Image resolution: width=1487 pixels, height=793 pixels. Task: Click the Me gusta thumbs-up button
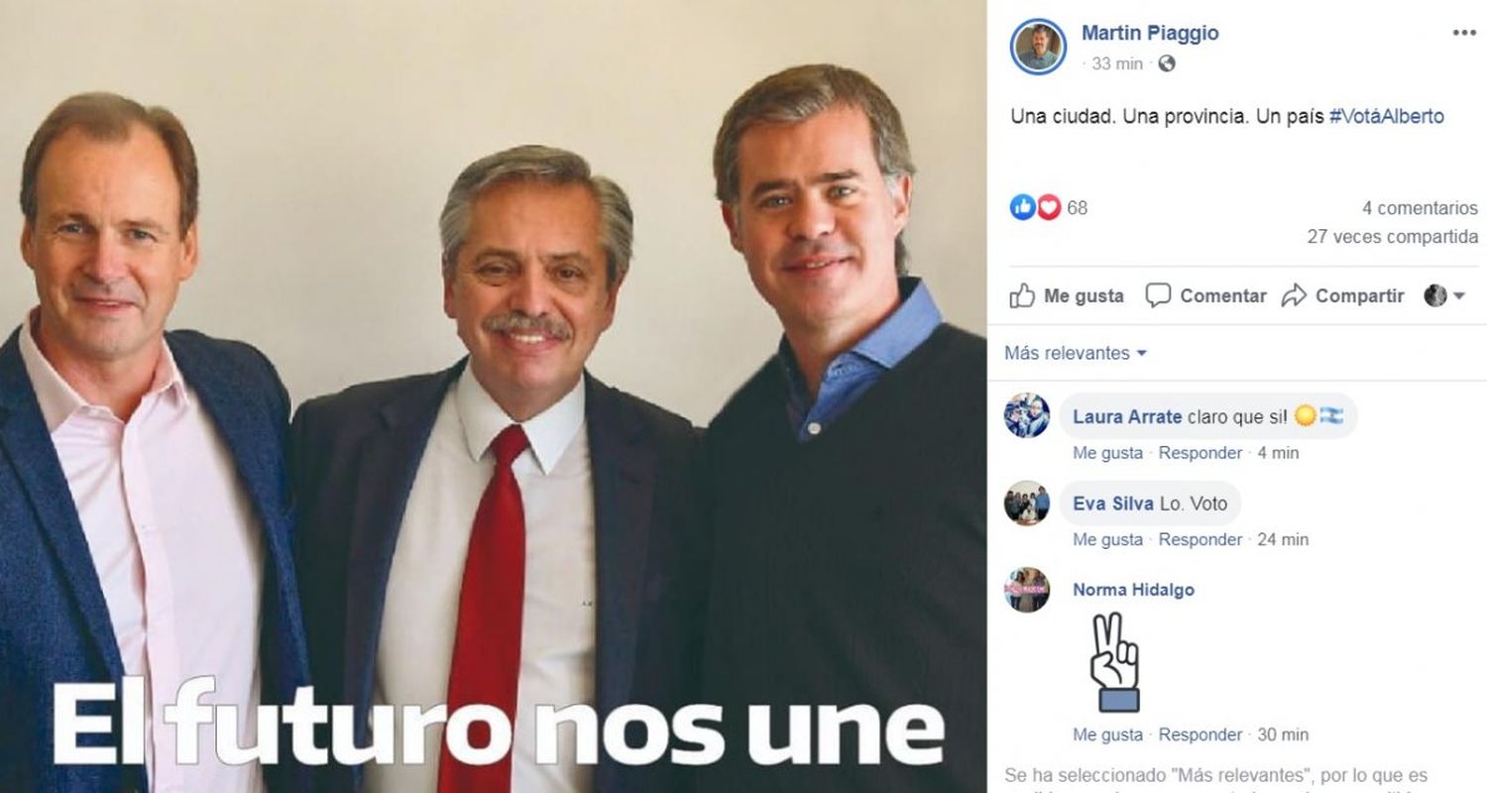pos(1067,295)
